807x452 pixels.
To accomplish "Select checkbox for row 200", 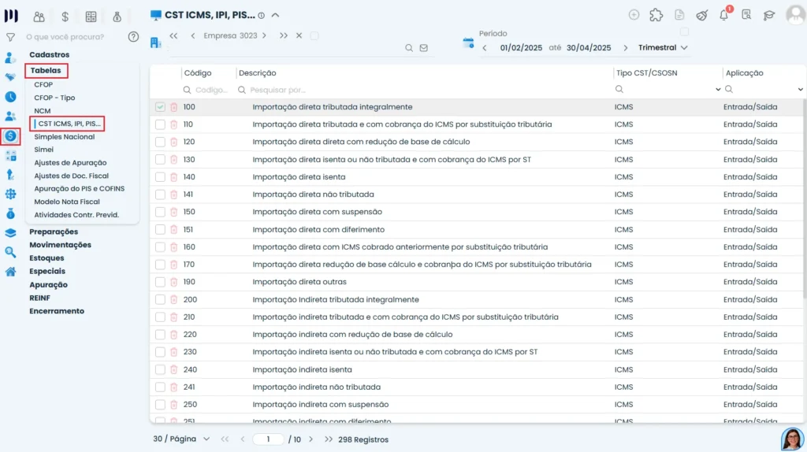I will (x=160, y=299).
